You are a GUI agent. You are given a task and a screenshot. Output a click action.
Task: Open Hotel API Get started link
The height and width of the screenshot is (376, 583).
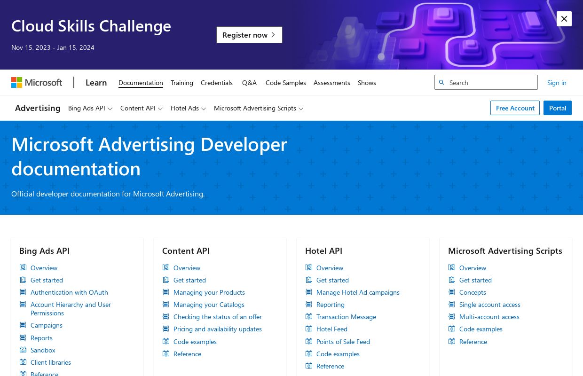pyautogui.click(x=332, y=280)
